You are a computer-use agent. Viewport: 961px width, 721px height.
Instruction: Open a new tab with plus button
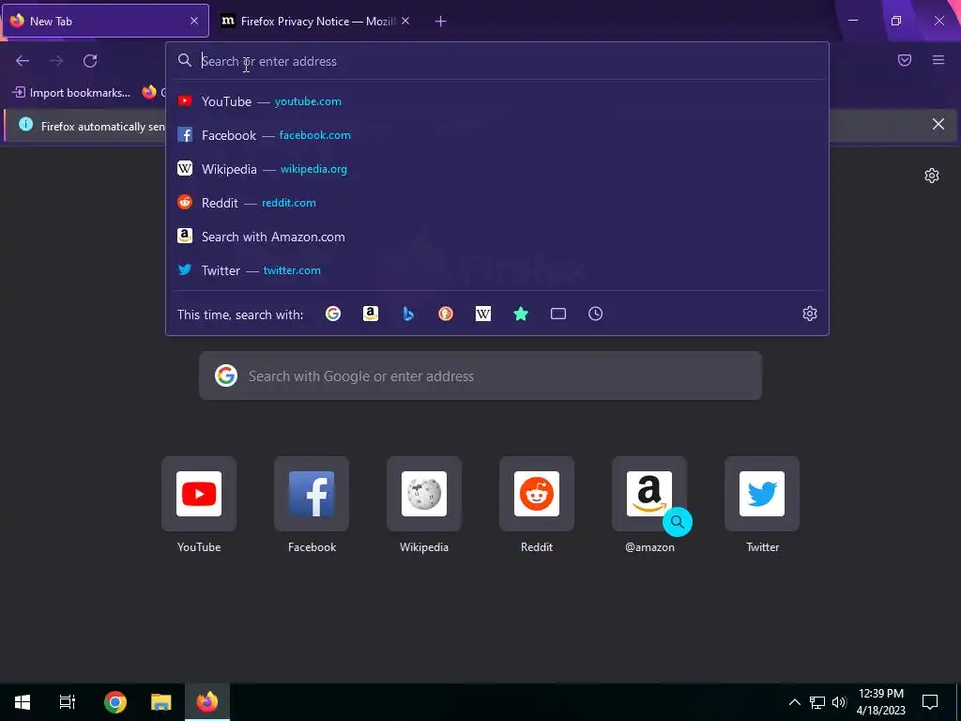point(441,22)
